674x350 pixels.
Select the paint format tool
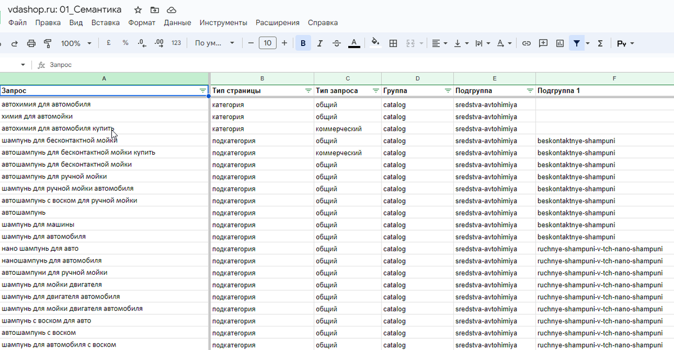pyautogui.click(x=47, y=43)
